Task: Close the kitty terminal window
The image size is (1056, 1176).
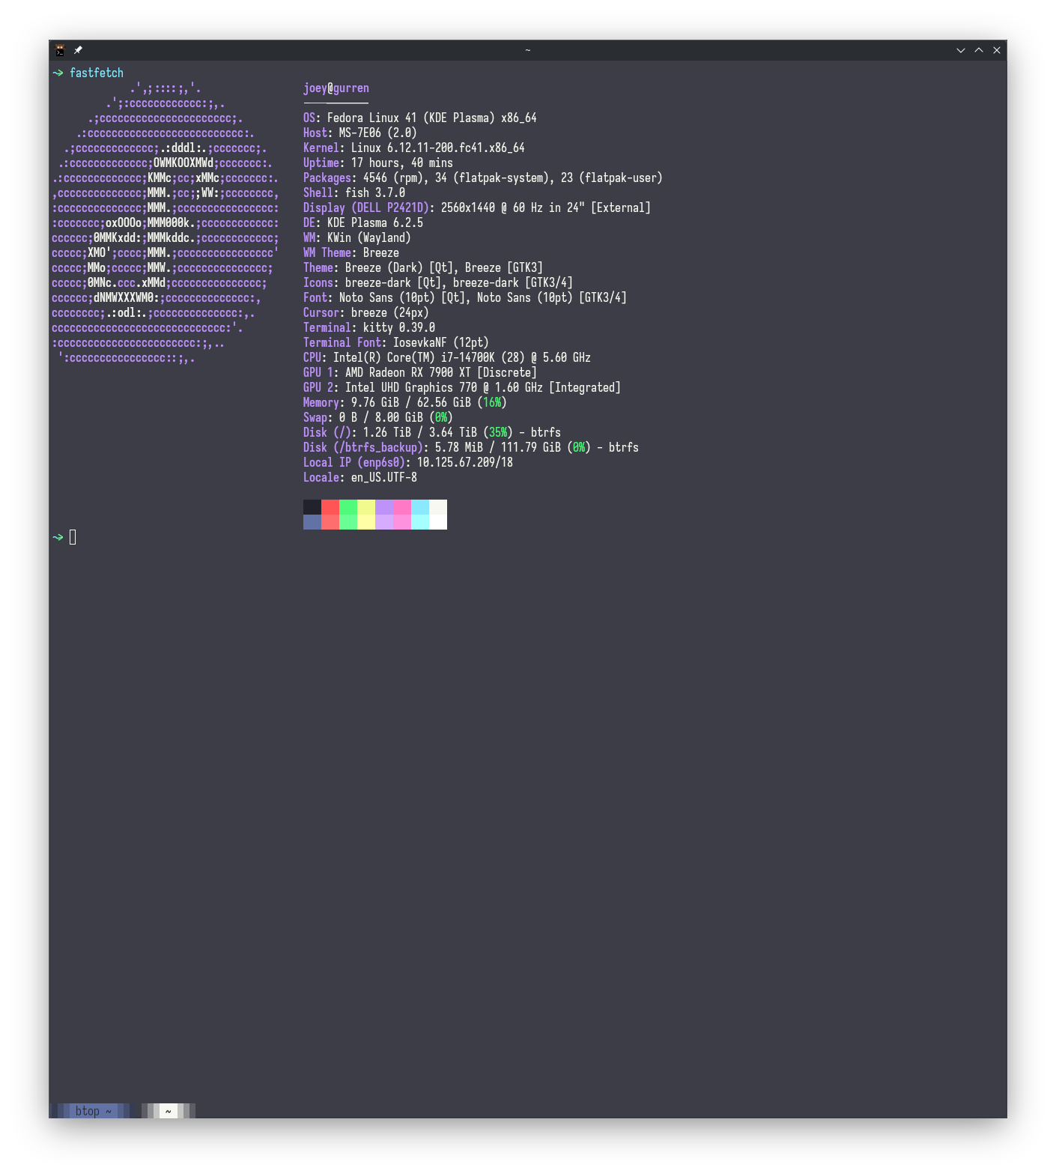Action: click(997, 50)
